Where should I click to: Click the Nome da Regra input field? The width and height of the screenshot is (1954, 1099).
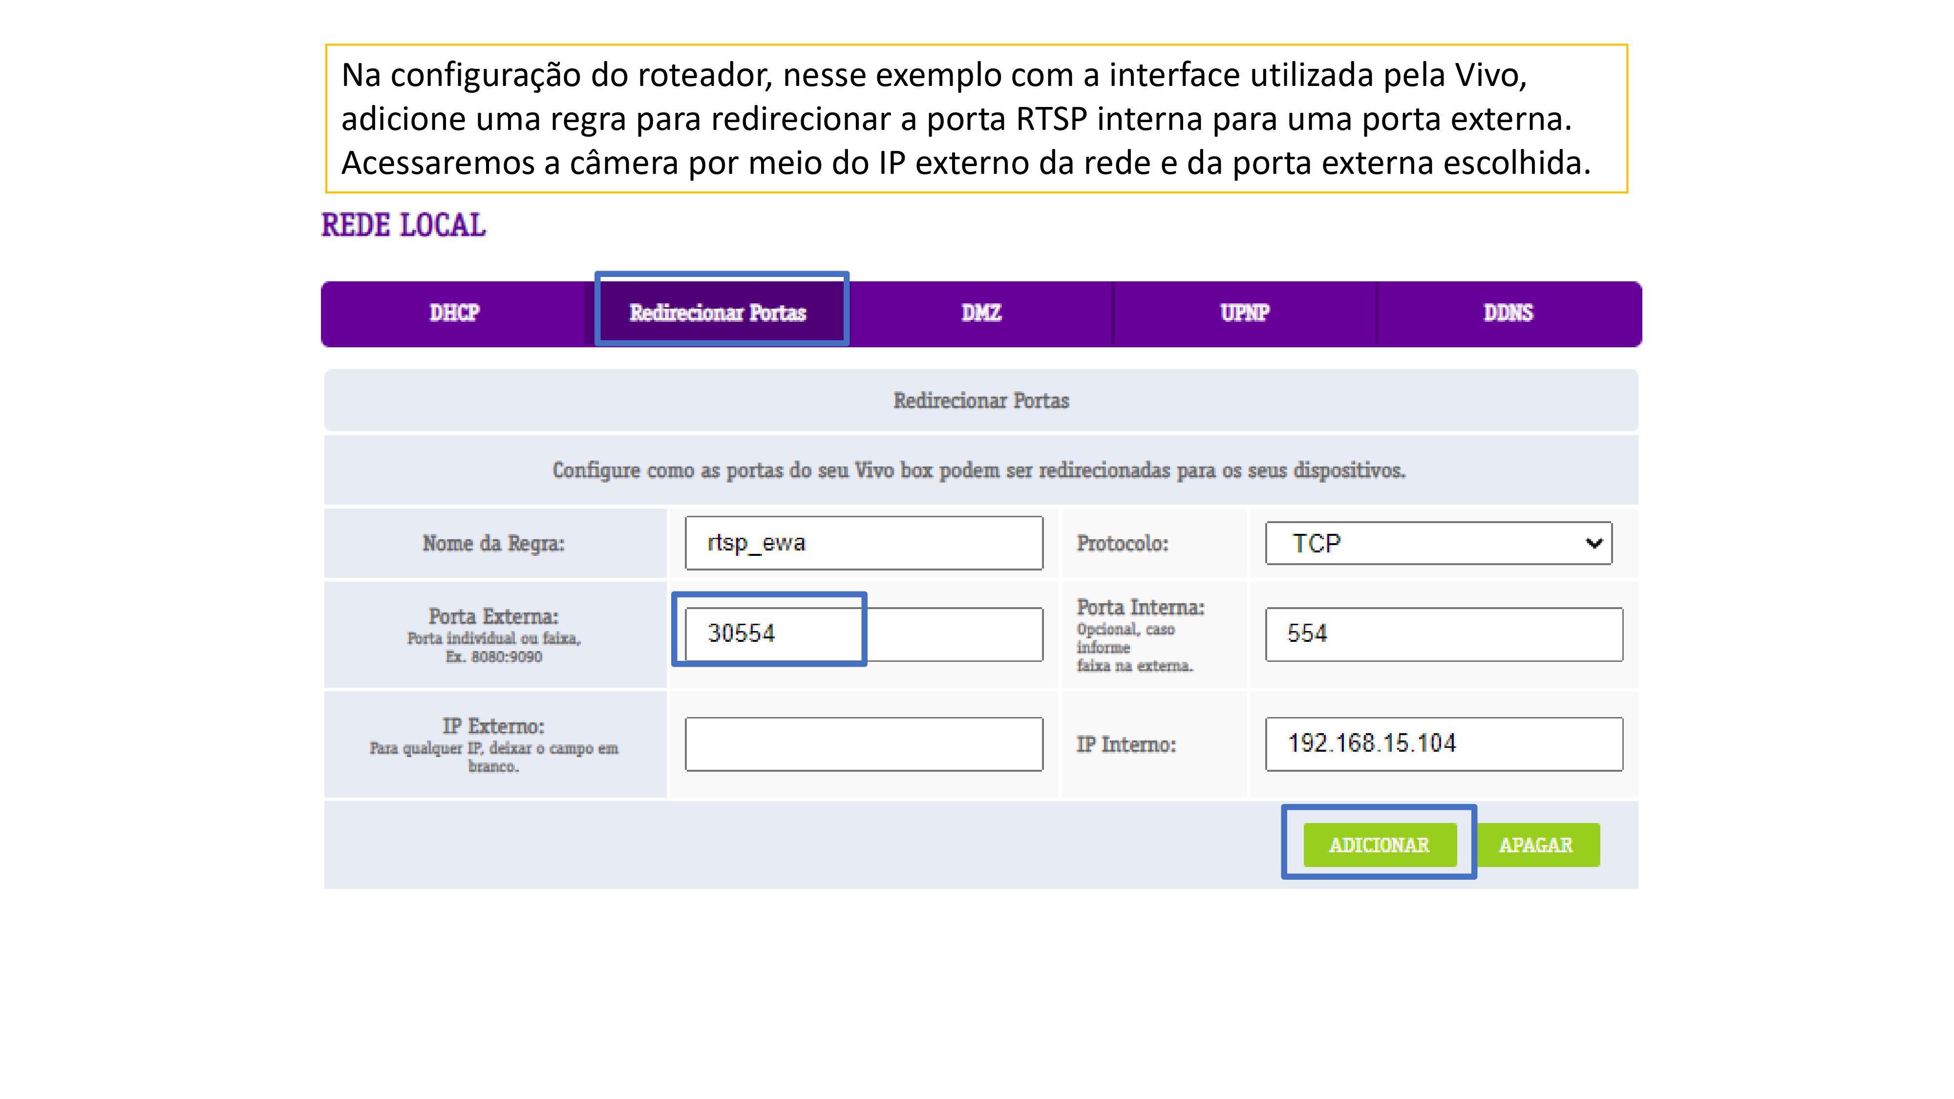[x=863, y=543]
